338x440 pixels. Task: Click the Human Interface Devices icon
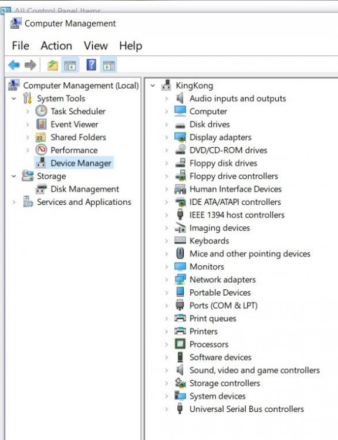180,189
